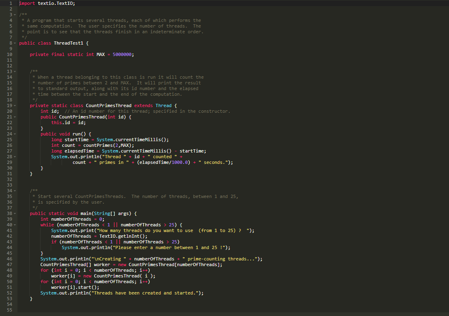449x316 pixels.
Task: Collapse the while loop fold at line 40
Action: pyautogui.click(x=15, y=225)
